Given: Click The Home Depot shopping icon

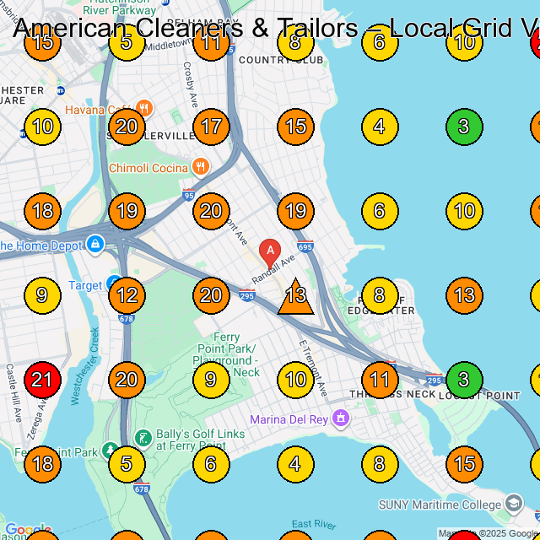Looking at the screenshot, I should tap(95, 244).
